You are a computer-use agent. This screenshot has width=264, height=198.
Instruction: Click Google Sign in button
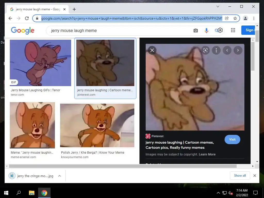point(248,30)
